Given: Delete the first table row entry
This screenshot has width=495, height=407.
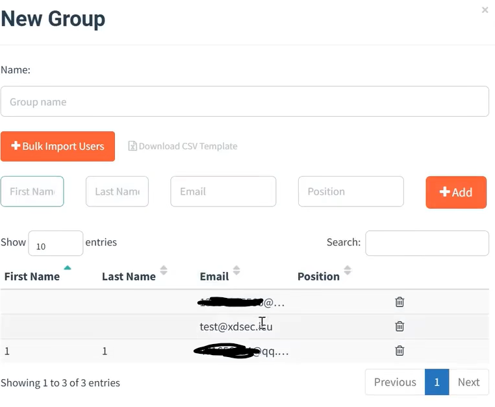Looking at the screenshot, I should [400, 302].
